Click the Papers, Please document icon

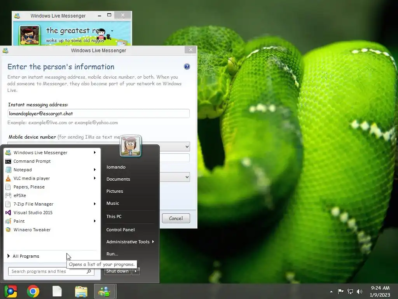[x=8, y=187]
